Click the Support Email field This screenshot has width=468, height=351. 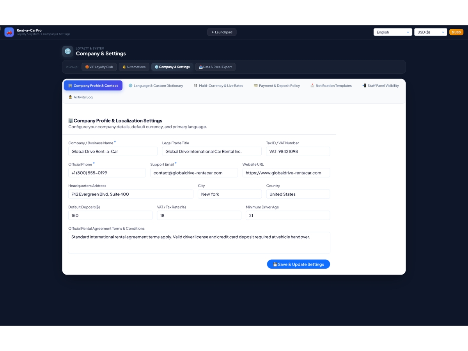click(x=194, y=173)
